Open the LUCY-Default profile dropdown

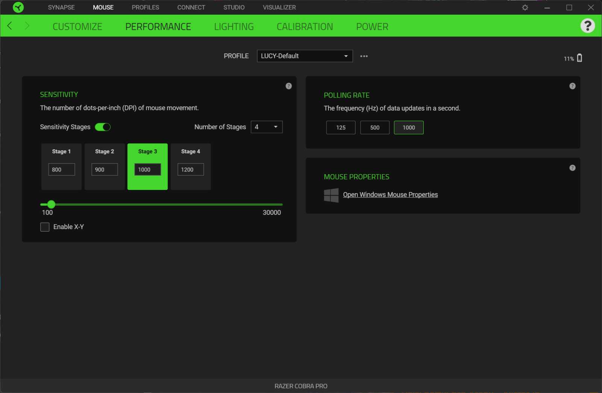pyautogui.click(x=305, y=56)
